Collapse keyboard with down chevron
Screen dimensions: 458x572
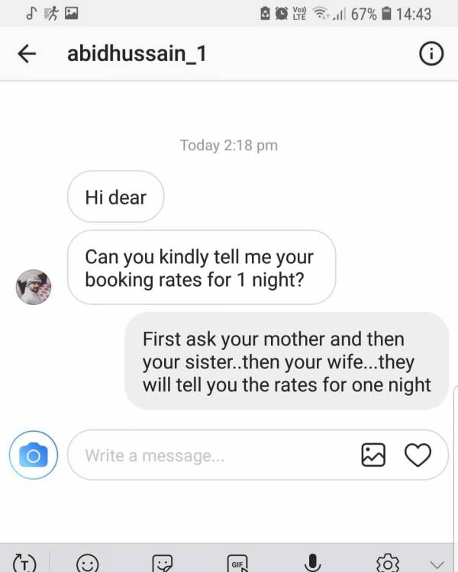click(437, 565)
